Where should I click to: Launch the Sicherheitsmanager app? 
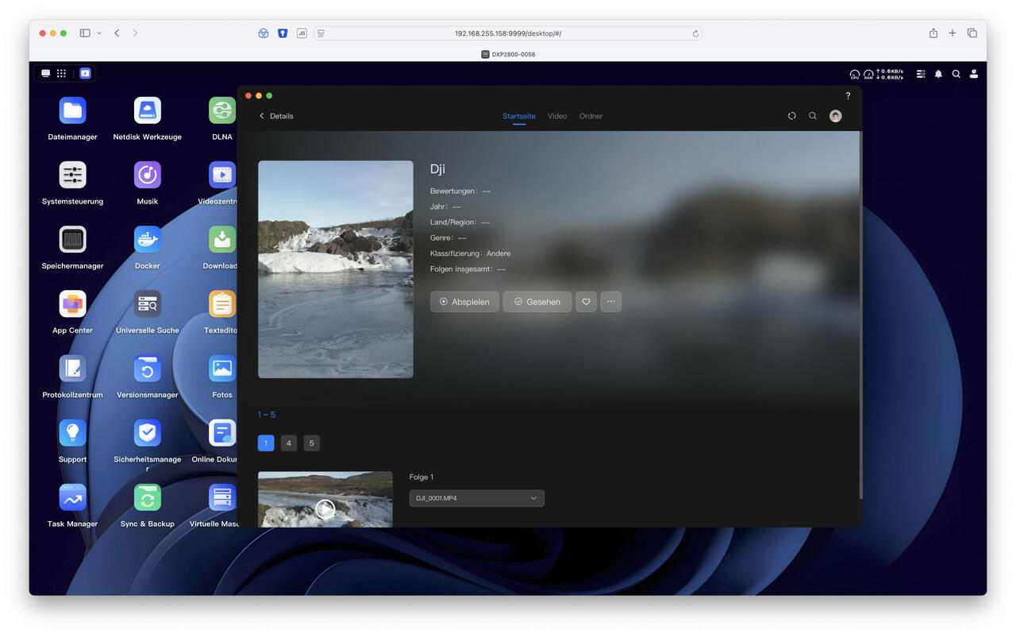148,433
